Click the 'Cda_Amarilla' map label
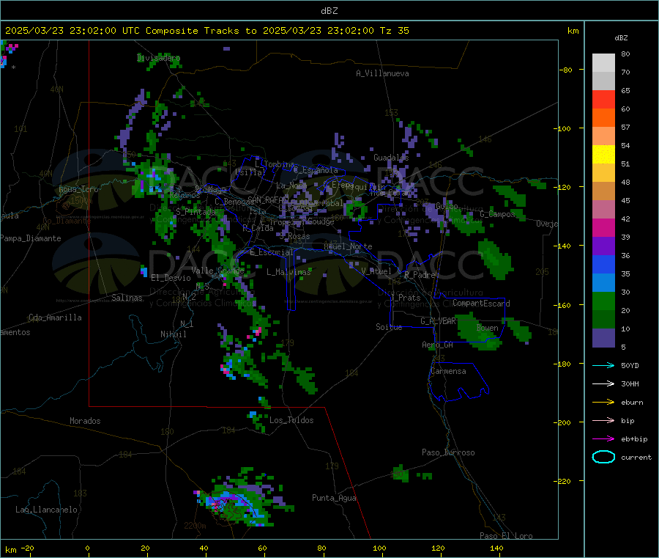The width and height of the screenshot is (659, 558). 55,317
